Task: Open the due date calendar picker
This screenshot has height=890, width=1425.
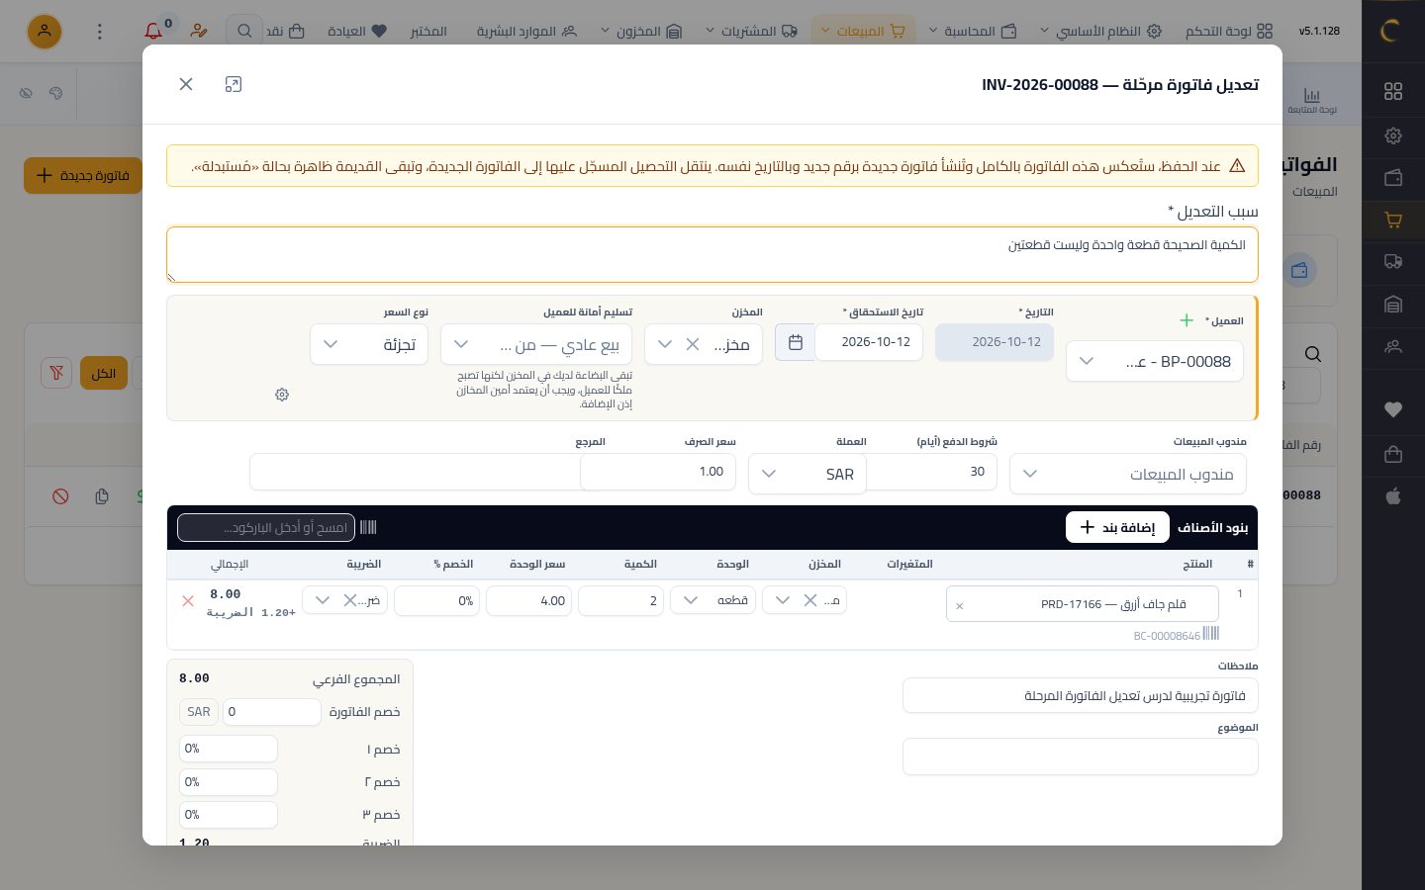Action: (x=795, y=342)
